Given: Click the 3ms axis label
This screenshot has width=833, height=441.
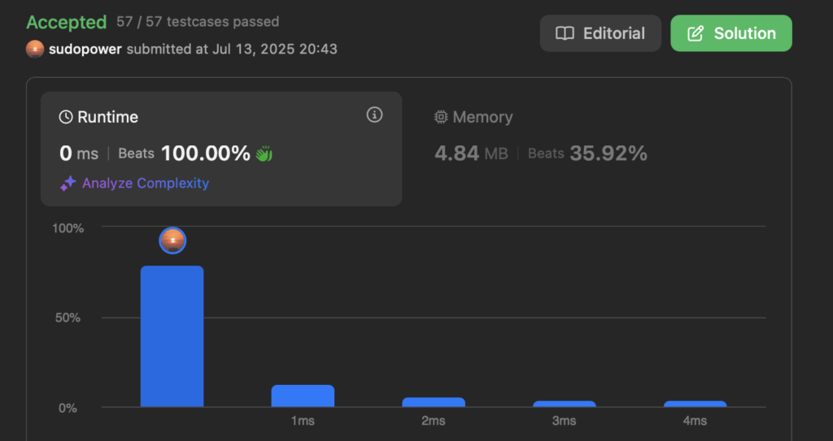Looking at the screenshot, I should [x=565, y=421].
